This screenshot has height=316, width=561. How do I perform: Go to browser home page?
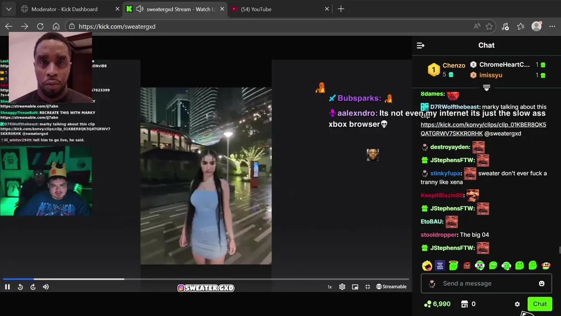coord(56,26)
